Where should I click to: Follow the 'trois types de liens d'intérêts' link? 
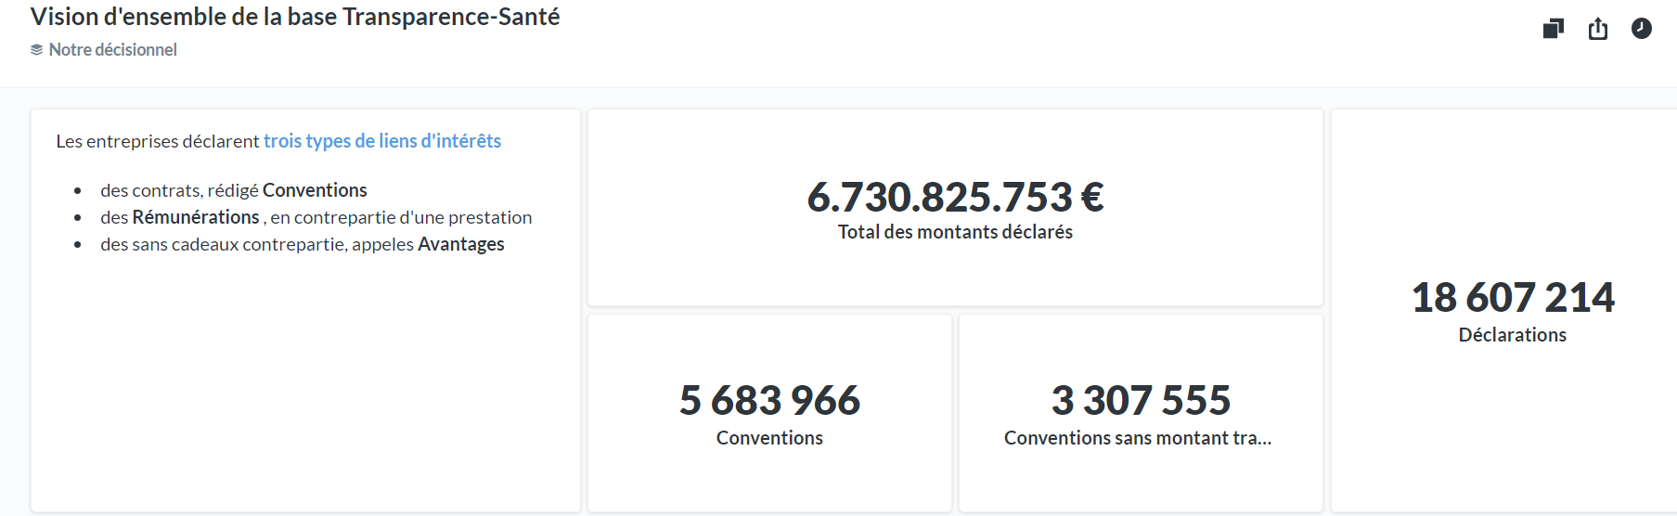(381, 141)
